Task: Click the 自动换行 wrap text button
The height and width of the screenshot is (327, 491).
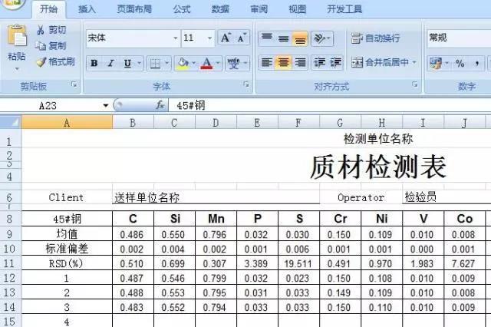Action: click(376, 38)
